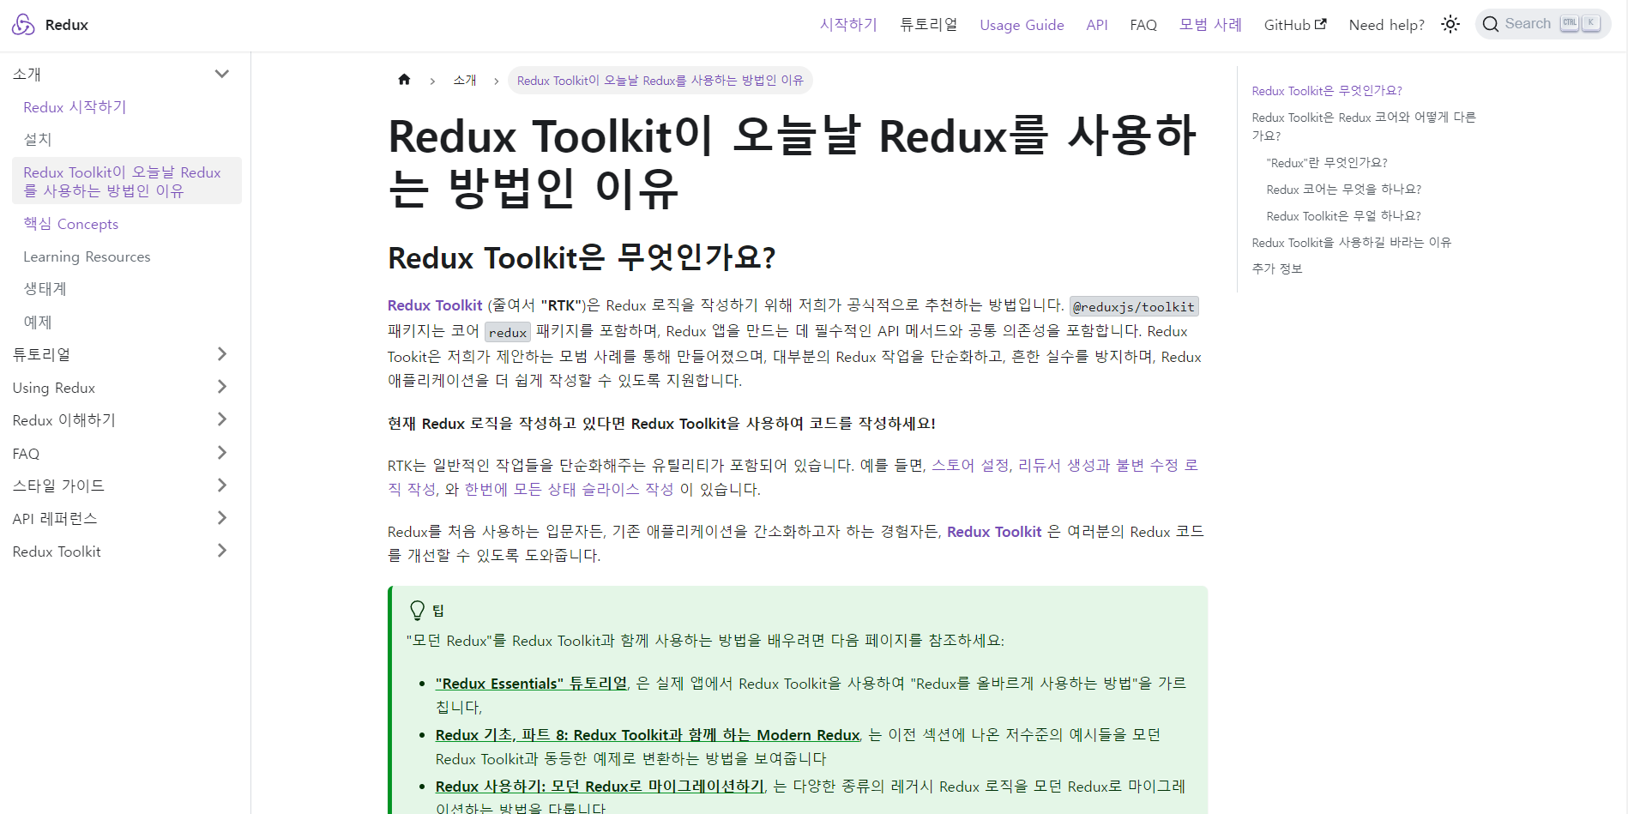This screenshot has width=1628, height=814.
Task: Click the API 레퍼런스 sidebar label
Action: (55, 519)
